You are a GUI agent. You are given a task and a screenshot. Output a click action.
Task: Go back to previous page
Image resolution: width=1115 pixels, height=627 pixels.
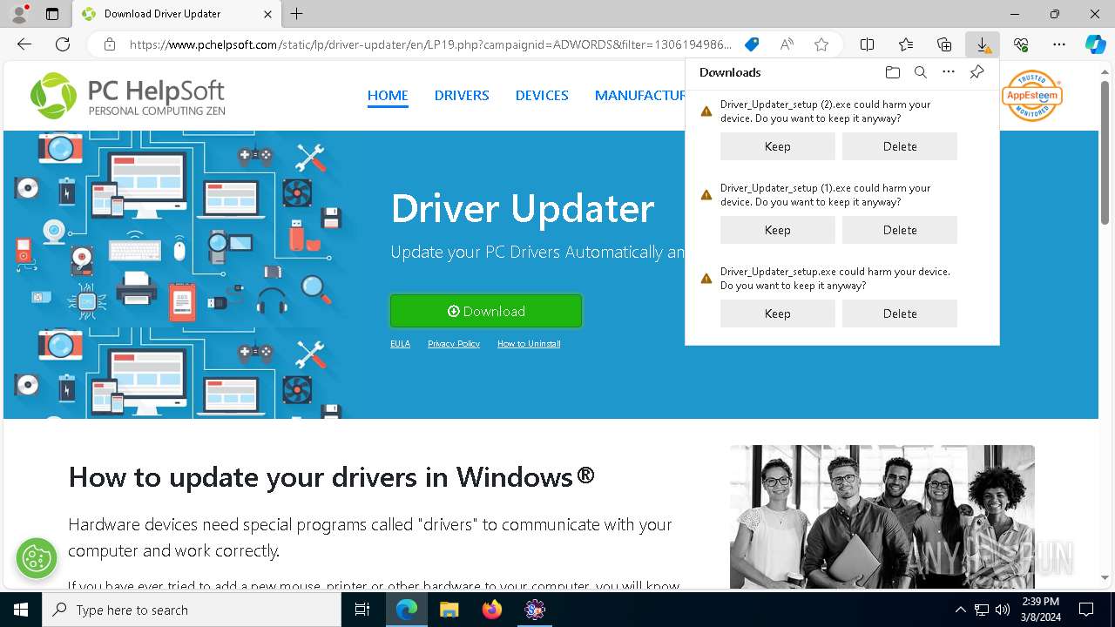click(x=24, y=44)
